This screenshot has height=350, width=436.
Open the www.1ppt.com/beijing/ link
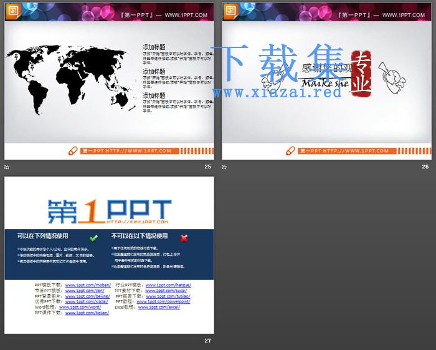87,296
